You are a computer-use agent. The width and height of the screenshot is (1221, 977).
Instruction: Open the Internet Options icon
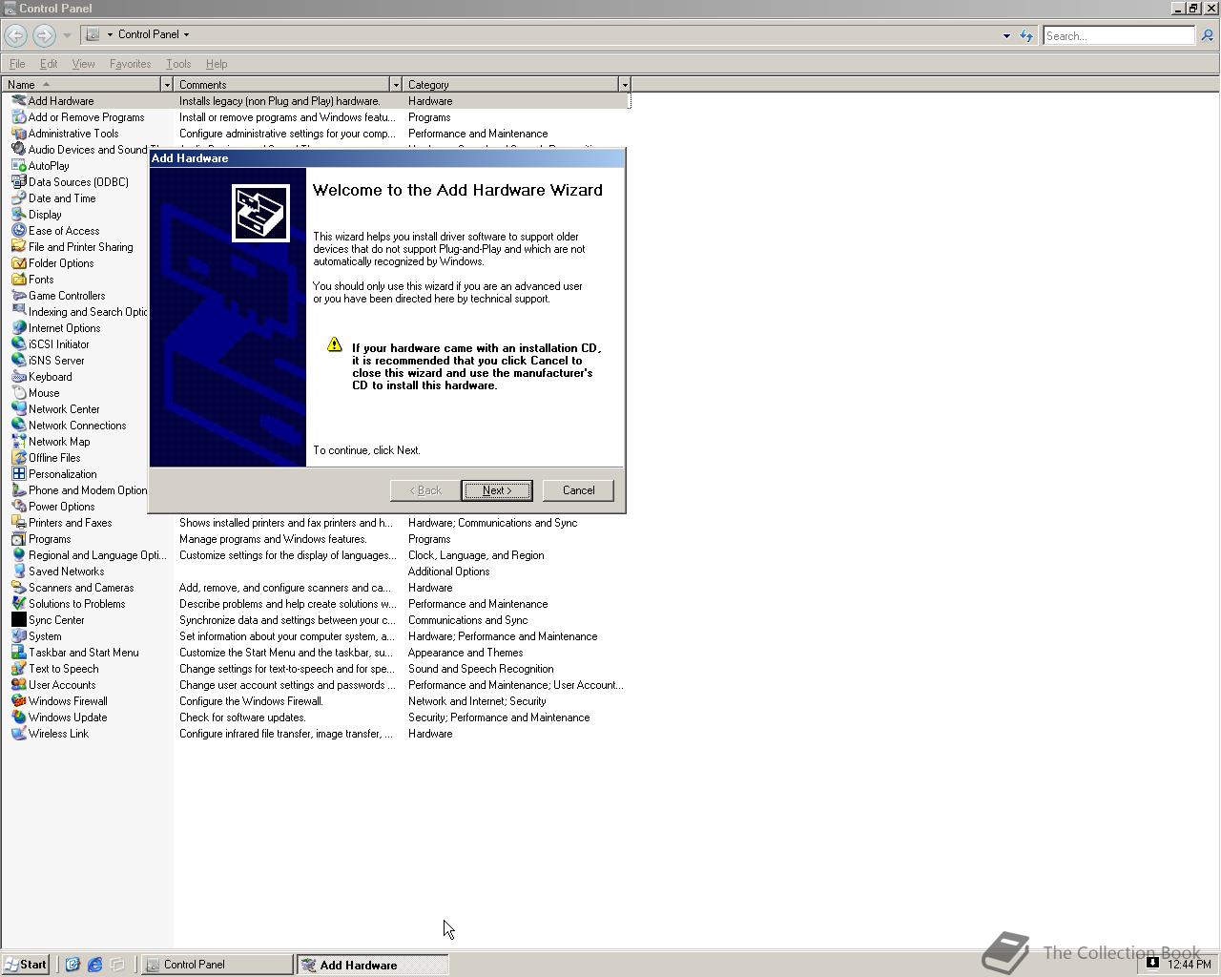(x=18, y=328)
